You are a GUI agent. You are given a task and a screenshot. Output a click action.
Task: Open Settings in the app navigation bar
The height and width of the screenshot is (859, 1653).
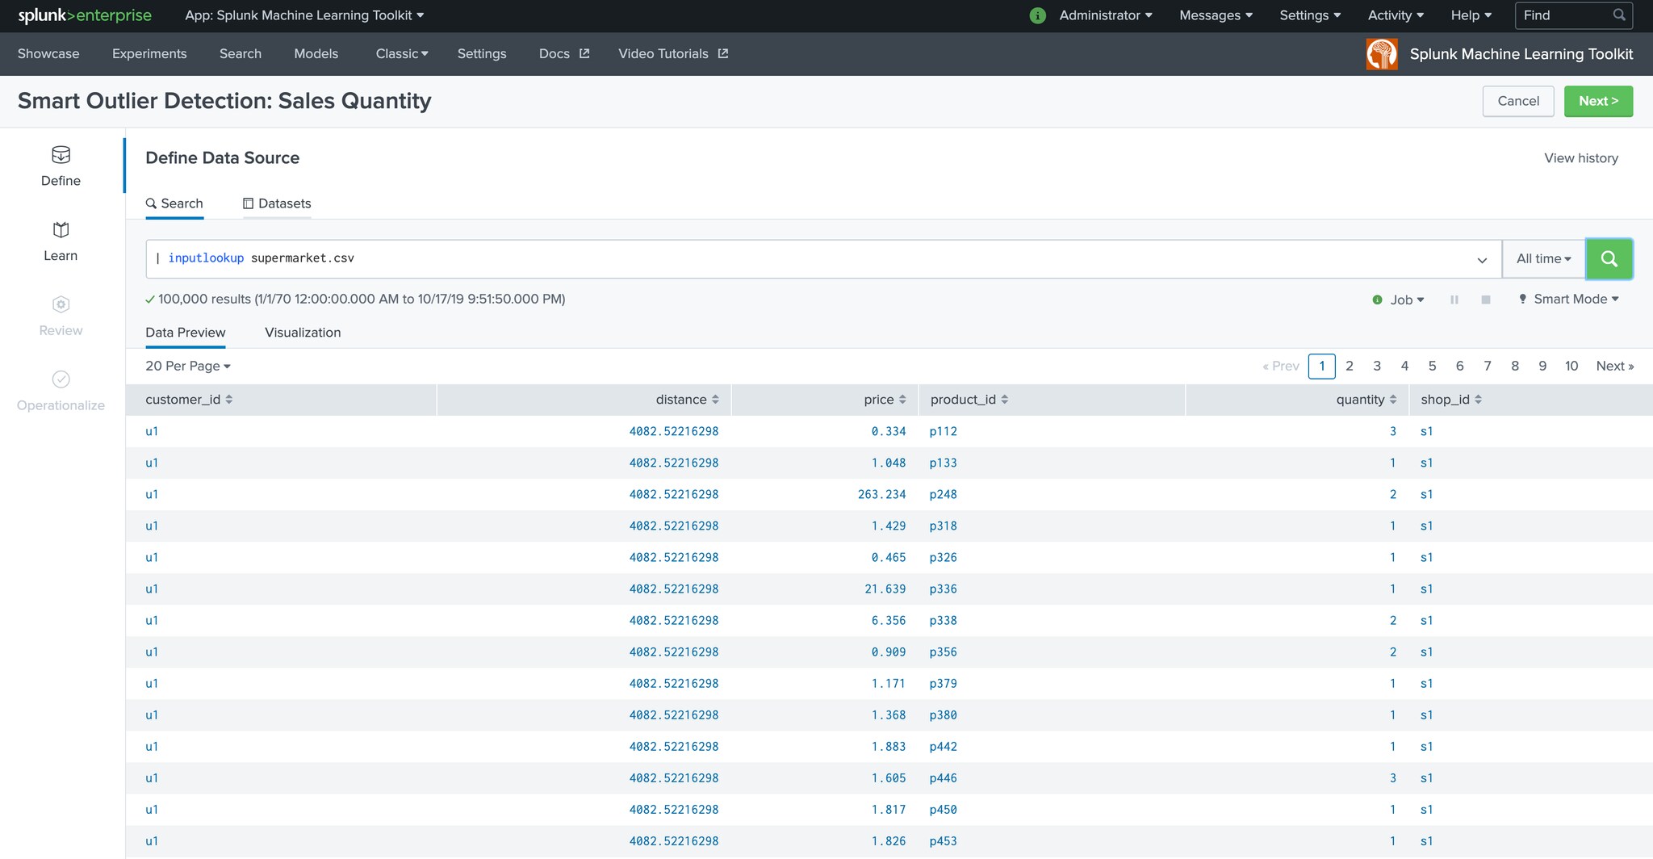[x=482, y=54]
